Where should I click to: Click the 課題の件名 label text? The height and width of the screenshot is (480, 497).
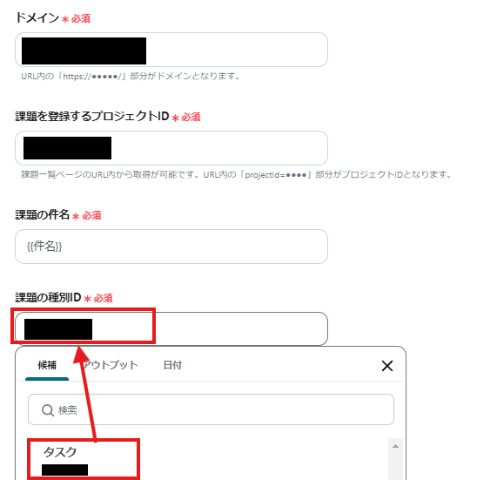pos(42,215)
